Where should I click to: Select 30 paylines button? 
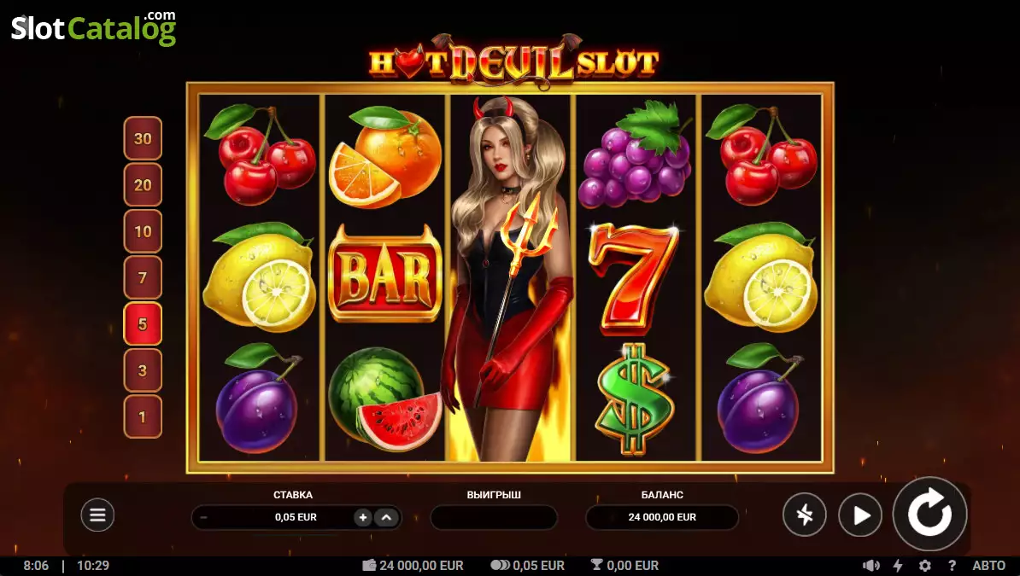143,138
